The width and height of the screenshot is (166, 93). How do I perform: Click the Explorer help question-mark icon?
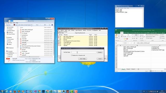click(x=52, y=25)
